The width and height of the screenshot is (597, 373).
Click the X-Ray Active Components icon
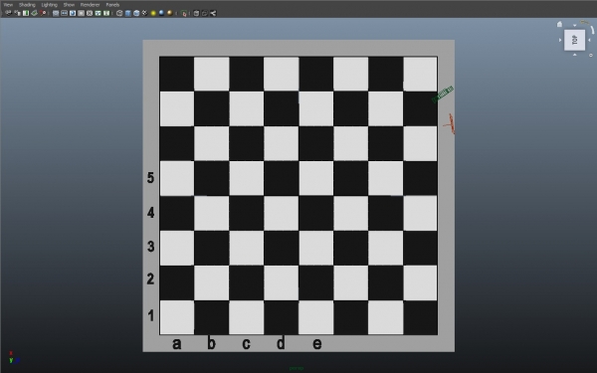[204, 13]
